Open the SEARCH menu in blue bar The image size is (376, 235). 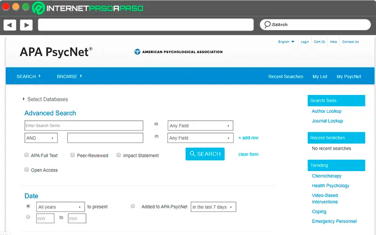pyautogui.click(x=29, y=77)
